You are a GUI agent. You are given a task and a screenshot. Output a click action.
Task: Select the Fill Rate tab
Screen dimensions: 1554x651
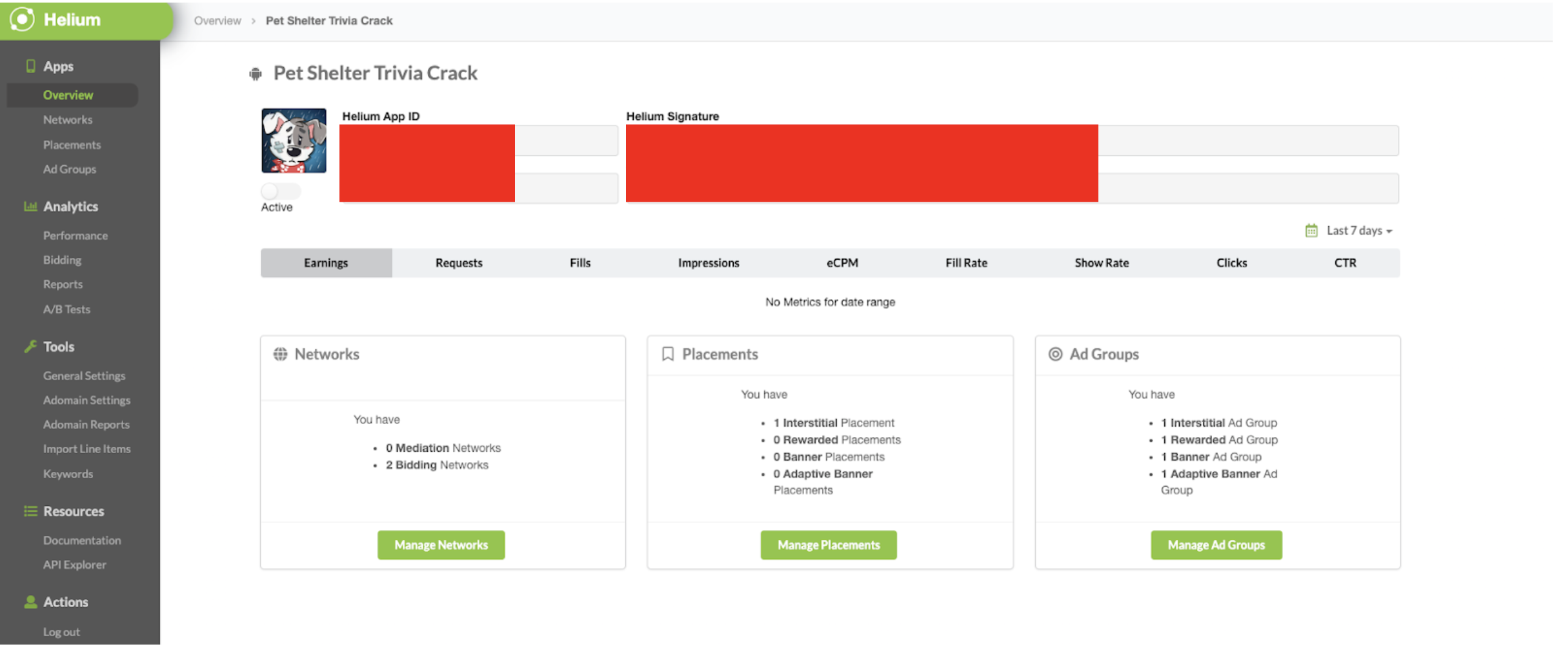click(x=966, y=263)
